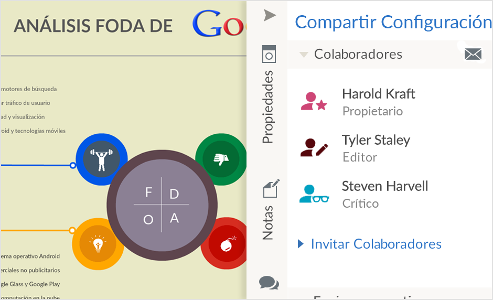Click the text 'no publicitarios'
This screenshot has height=300, width=493.
[40, 270]
